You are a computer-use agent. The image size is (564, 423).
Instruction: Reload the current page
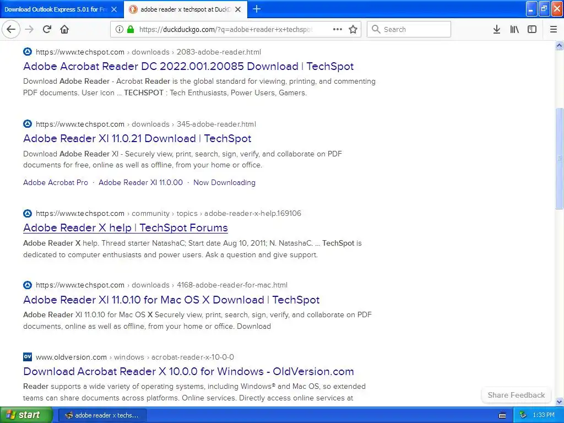[47, 29]
